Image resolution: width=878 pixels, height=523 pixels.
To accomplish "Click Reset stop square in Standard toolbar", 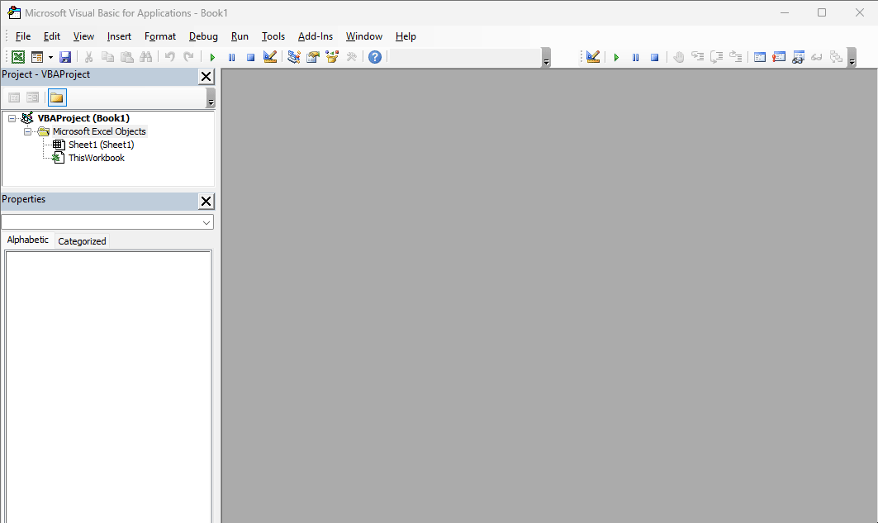I will [x=250, y=57].
